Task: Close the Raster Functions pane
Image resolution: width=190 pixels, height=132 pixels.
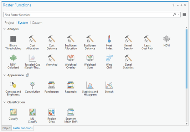Action: (185, 5)
